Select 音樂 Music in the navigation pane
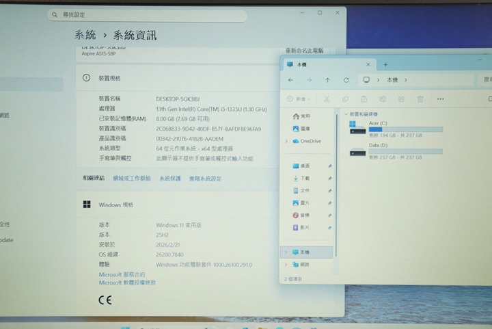This screenshot has height=329, width=492. (x=305, y=215)
